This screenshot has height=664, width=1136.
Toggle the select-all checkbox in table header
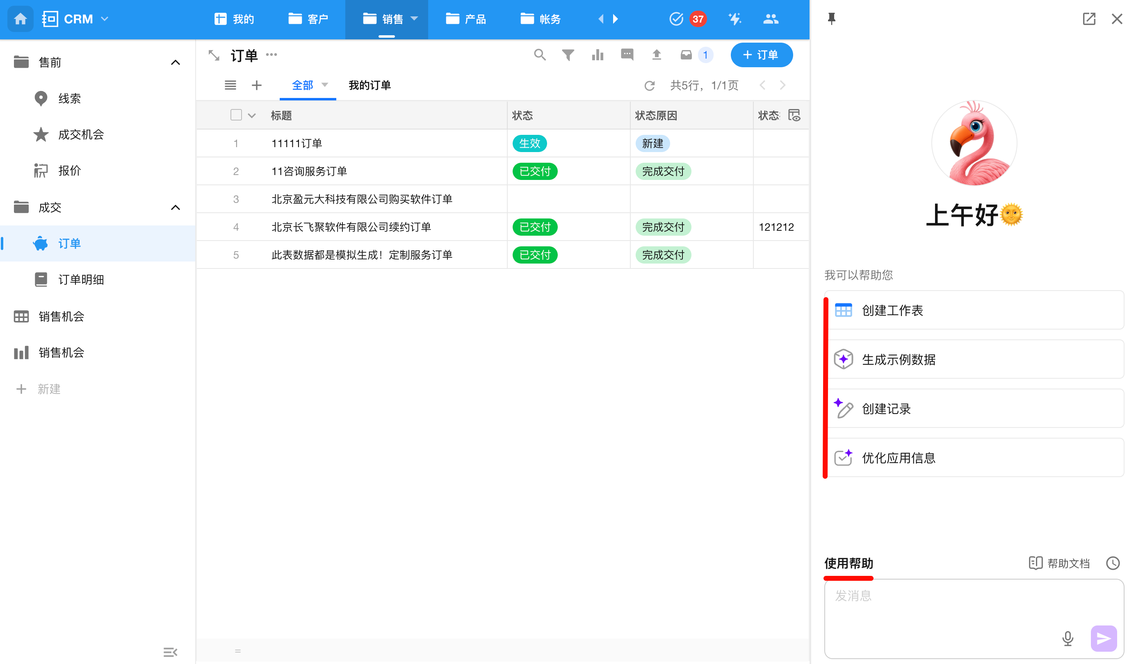[x=236, y=115]
